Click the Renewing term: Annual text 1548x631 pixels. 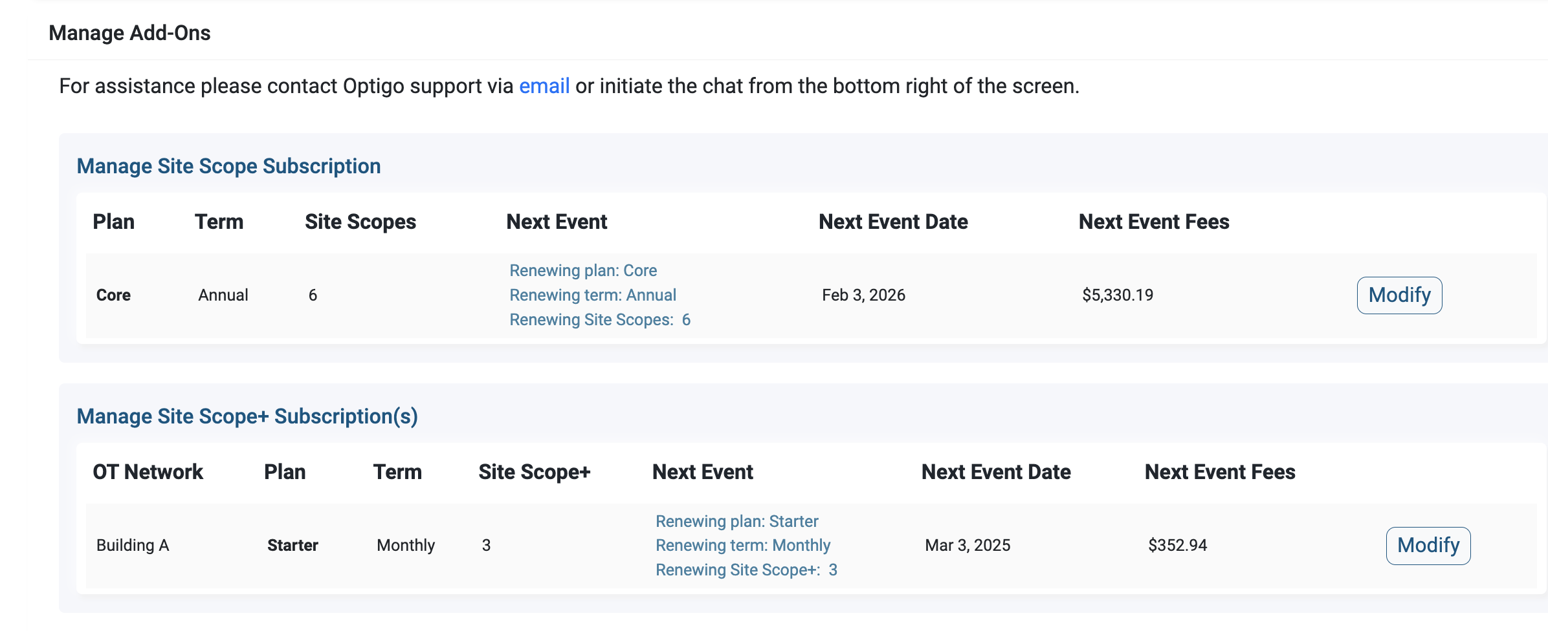coord(592,295)
